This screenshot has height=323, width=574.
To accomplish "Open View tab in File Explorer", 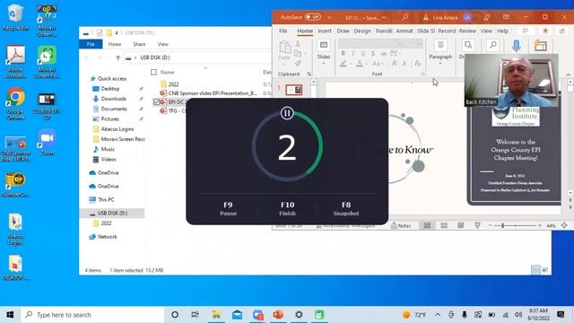I will [x=163, y=44].
